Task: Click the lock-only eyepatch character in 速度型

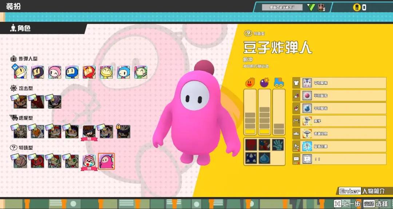Action: click(x=124, y=132)
